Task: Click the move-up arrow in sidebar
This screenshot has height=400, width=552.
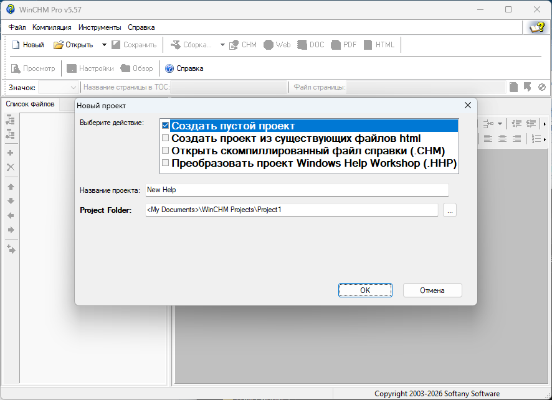Action: [x=11, y=187]
